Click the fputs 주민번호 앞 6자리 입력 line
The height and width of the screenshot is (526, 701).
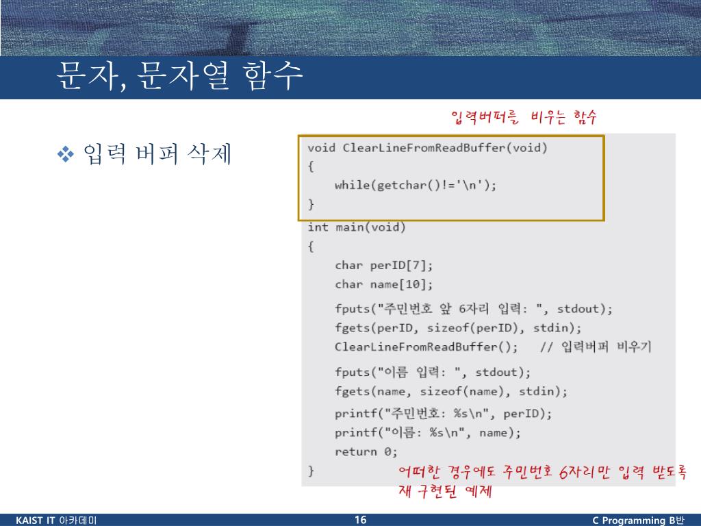[x=474, y=309]
